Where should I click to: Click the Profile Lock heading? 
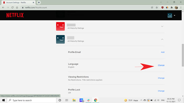coord(74,90)
